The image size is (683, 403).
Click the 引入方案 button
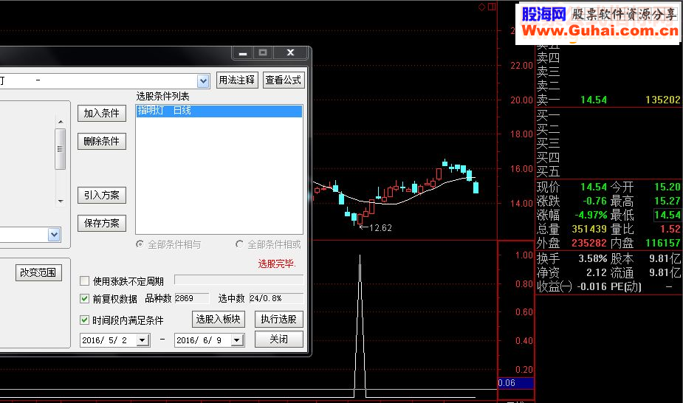[x=101, y=195]
